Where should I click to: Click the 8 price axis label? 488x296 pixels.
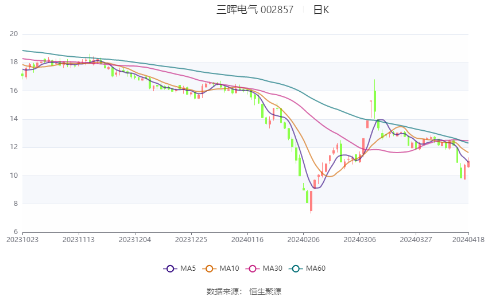coord(16,204)
